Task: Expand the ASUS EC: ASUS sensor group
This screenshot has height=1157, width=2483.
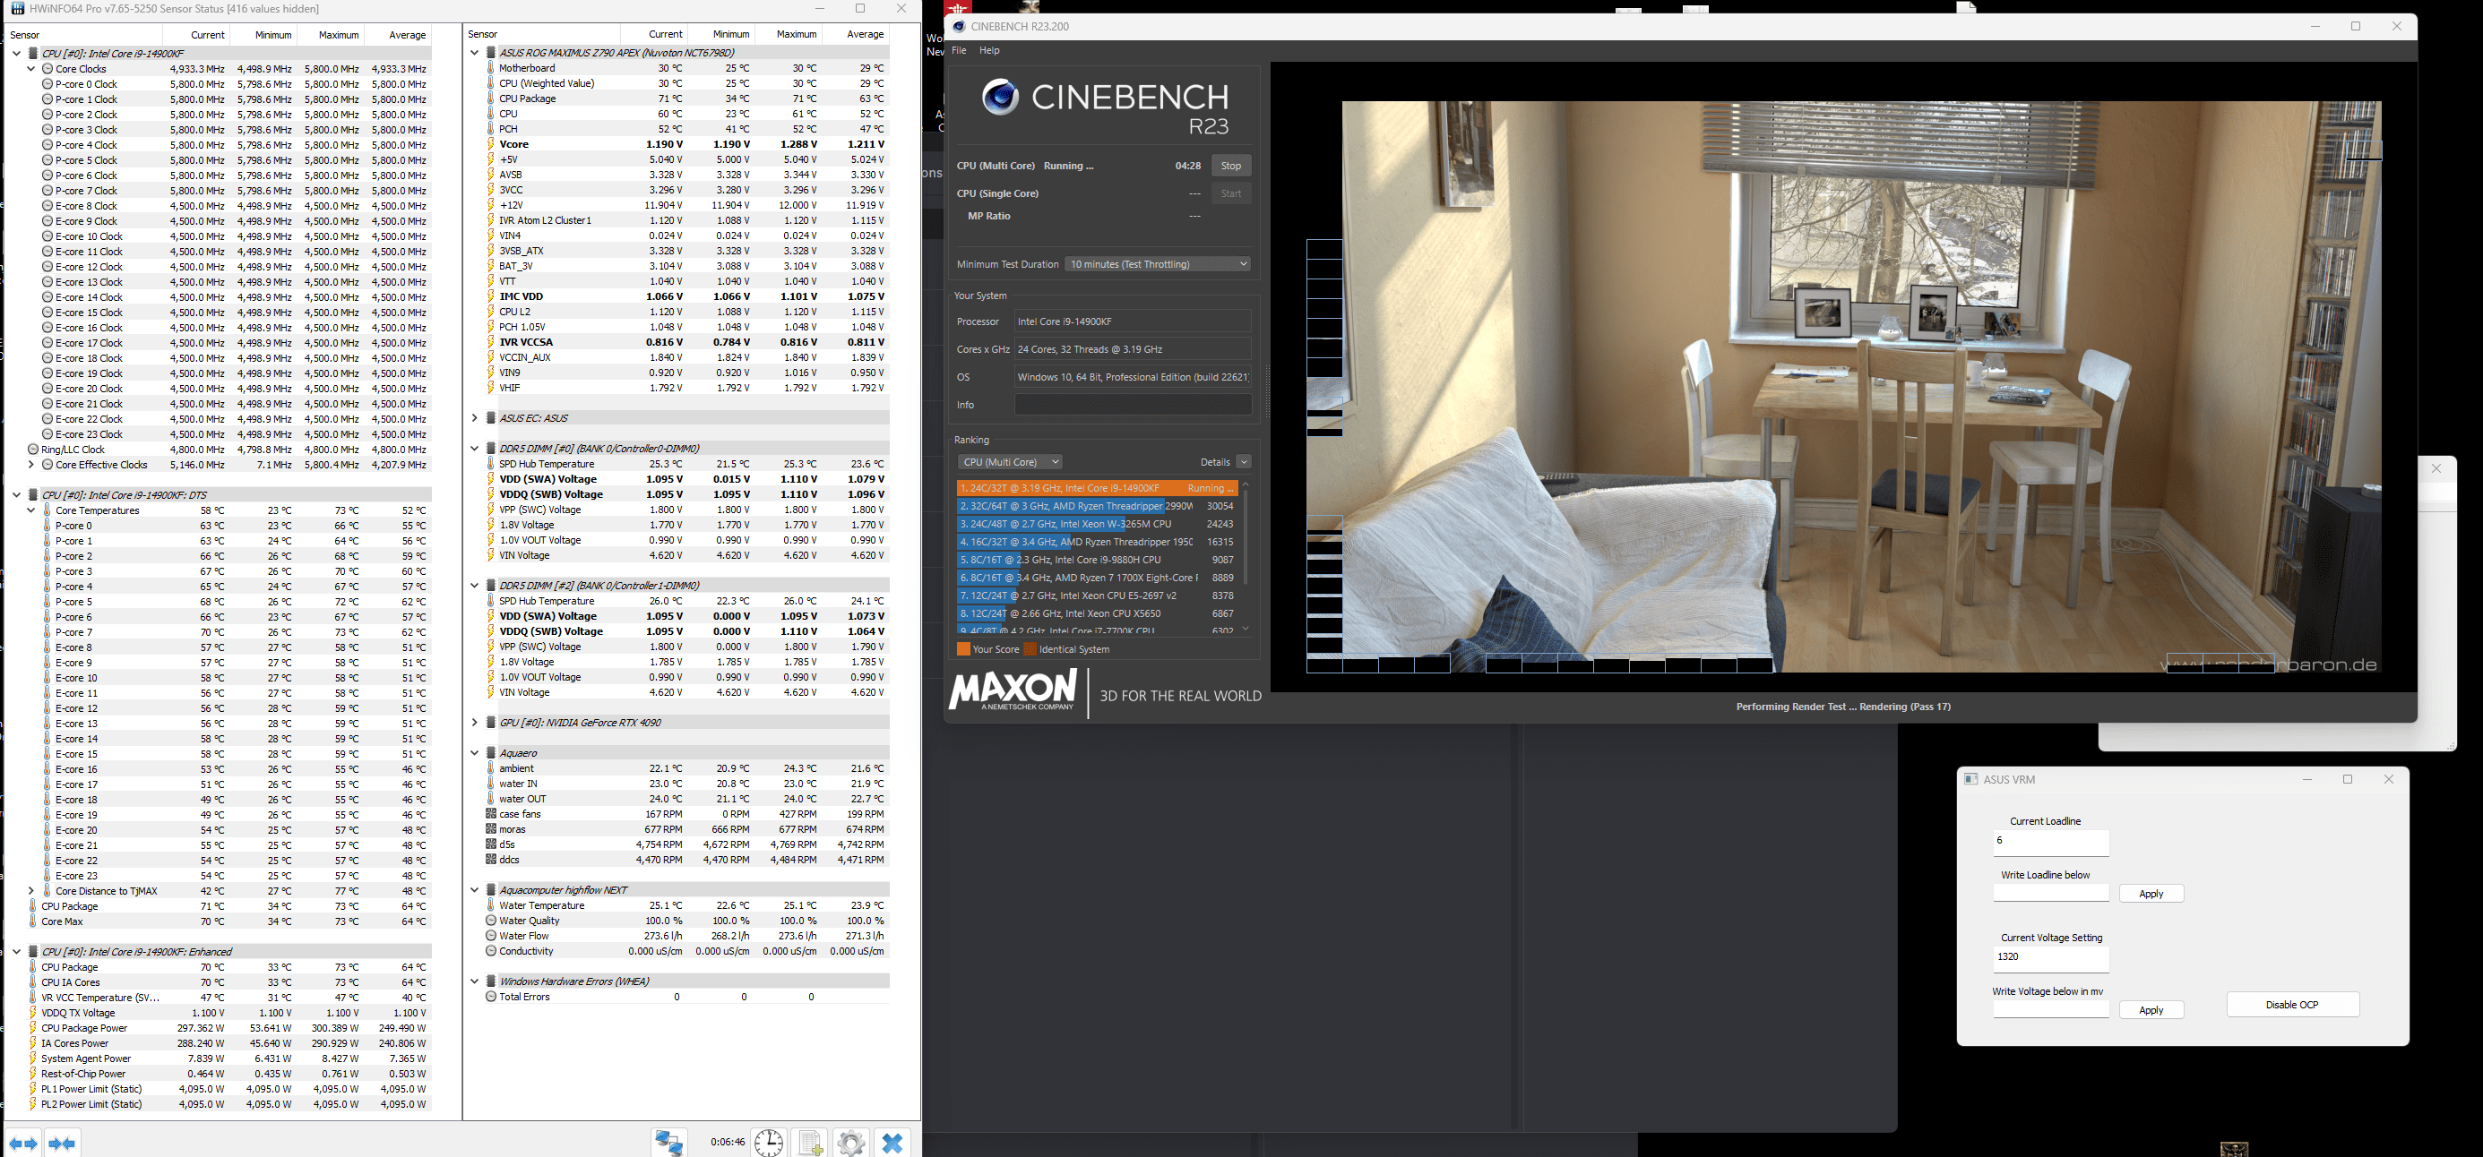Action: (x=474, y=418)
